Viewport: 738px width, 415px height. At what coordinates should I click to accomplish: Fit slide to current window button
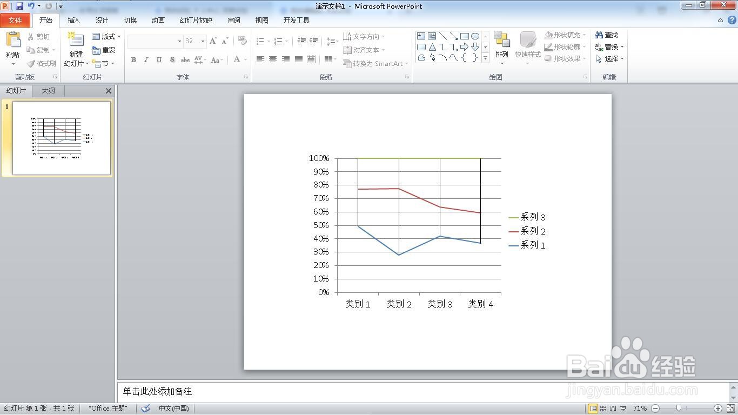click(x=730, y=409)
